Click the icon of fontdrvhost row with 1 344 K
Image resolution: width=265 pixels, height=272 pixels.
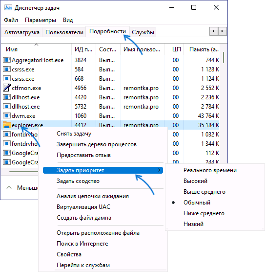click(7, 144)
